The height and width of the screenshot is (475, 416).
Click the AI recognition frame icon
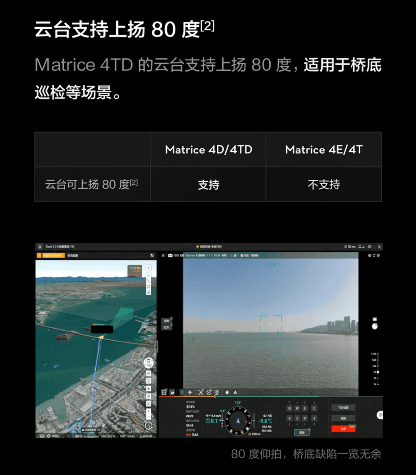click(201, 392)
